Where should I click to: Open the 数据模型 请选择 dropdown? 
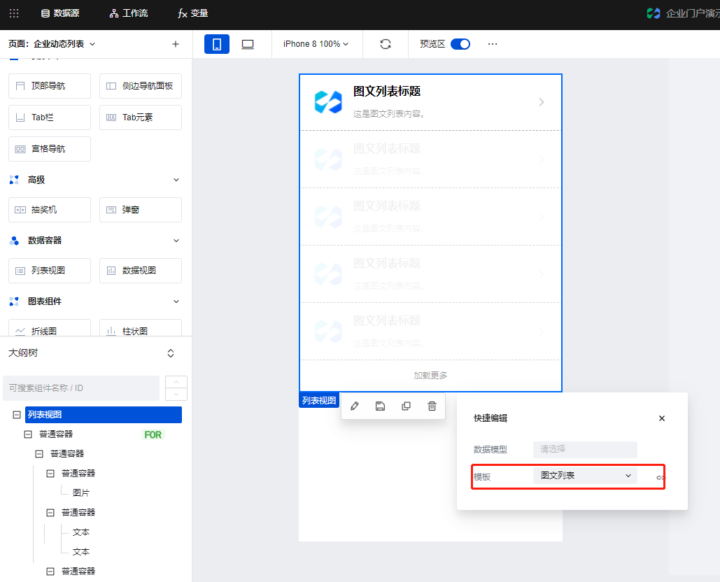point(585,449)
